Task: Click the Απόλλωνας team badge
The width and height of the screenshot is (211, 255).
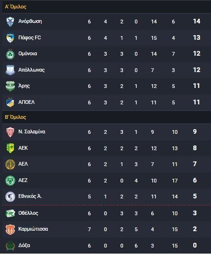Action: [x=10, y=70]
